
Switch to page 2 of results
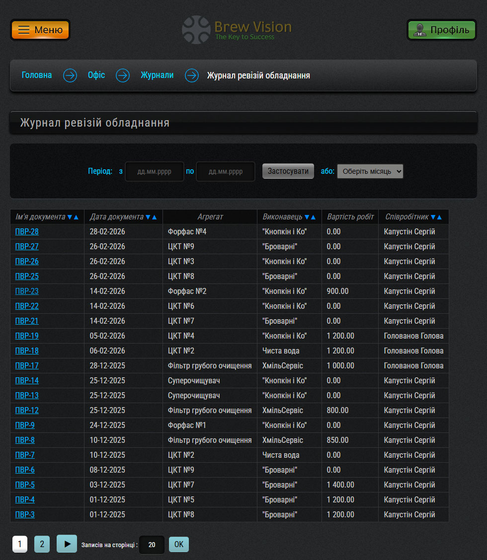42,544
